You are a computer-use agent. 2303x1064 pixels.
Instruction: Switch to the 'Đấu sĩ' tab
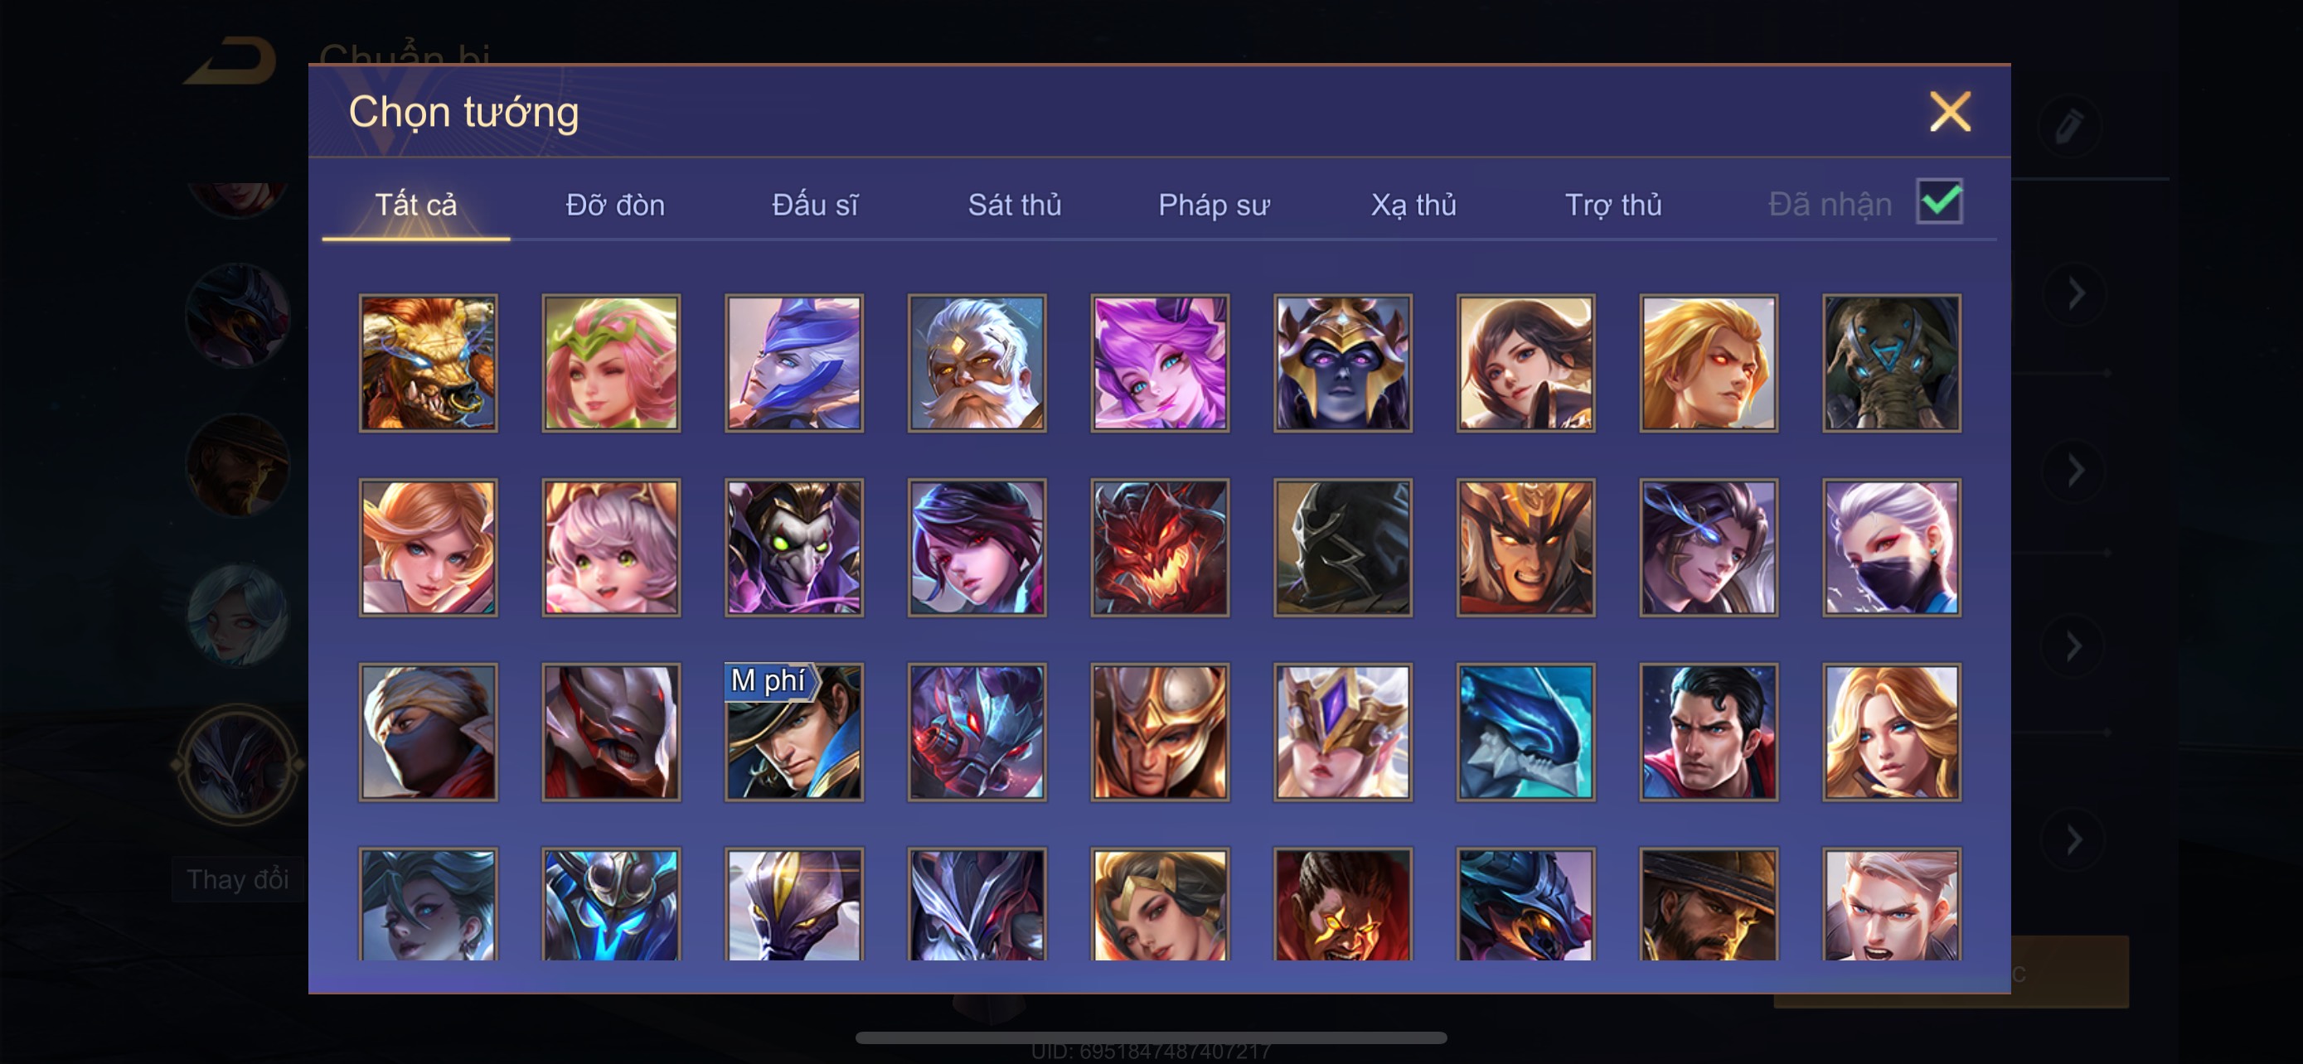tap(814, 205)
